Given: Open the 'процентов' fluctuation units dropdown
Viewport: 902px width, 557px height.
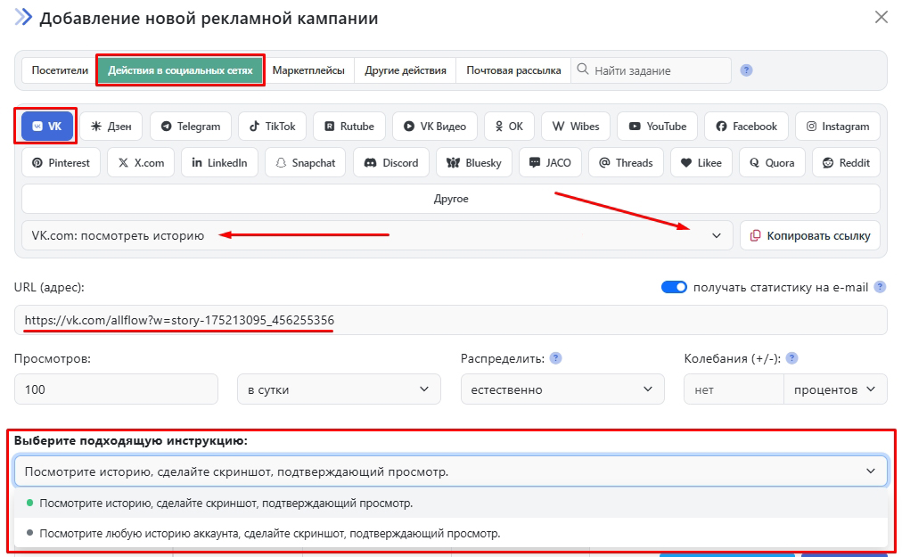Looking at the screenshot, I should 835,389.
